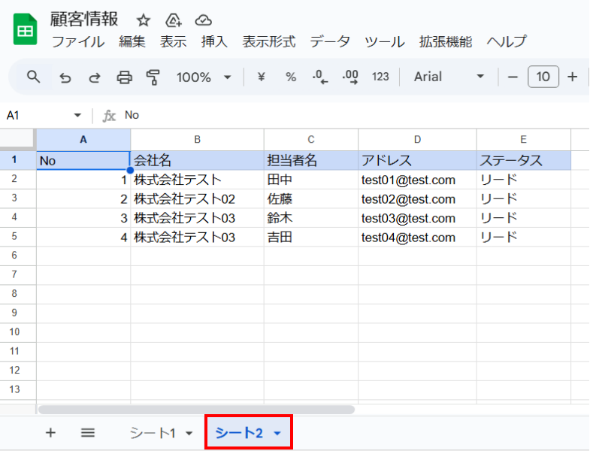
Task: Click the redo arrow icon
Action: coord(95,77)
